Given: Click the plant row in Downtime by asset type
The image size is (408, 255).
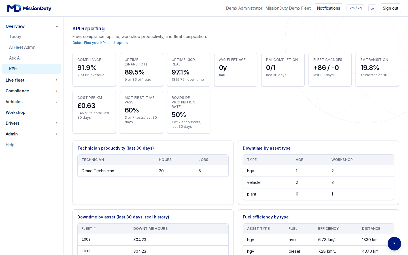Looking at the screenshot, I should (x=318, y=194).
